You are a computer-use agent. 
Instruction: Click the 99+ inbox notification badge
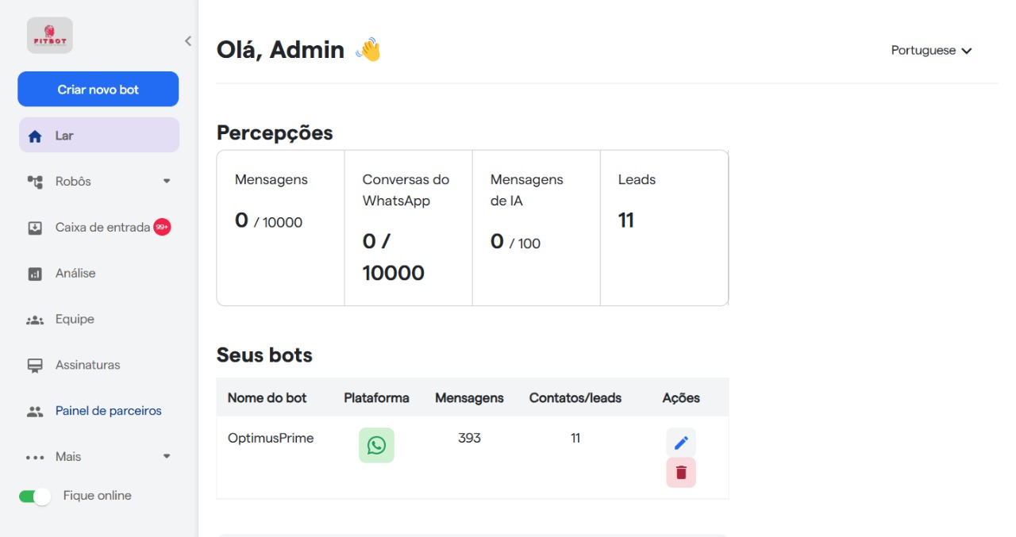162,228
